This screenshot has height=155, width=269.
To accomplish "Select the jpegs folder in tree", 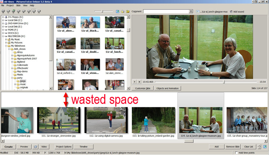I will pos(23,81).
